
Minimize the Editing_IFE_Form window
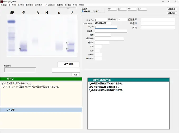[x=163, y=2]
